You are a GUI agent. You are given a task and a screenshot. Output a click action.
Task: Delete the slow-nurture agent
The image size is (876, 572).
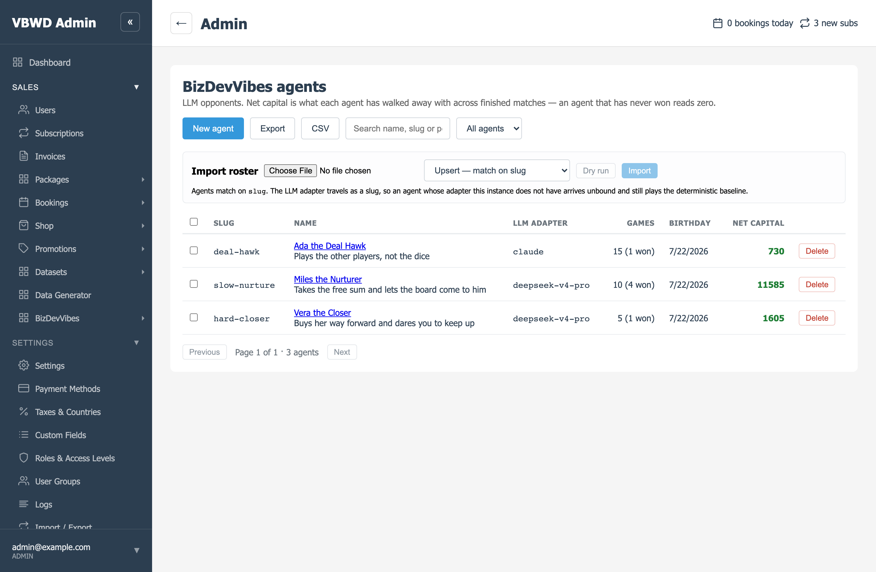pos(817,284)
